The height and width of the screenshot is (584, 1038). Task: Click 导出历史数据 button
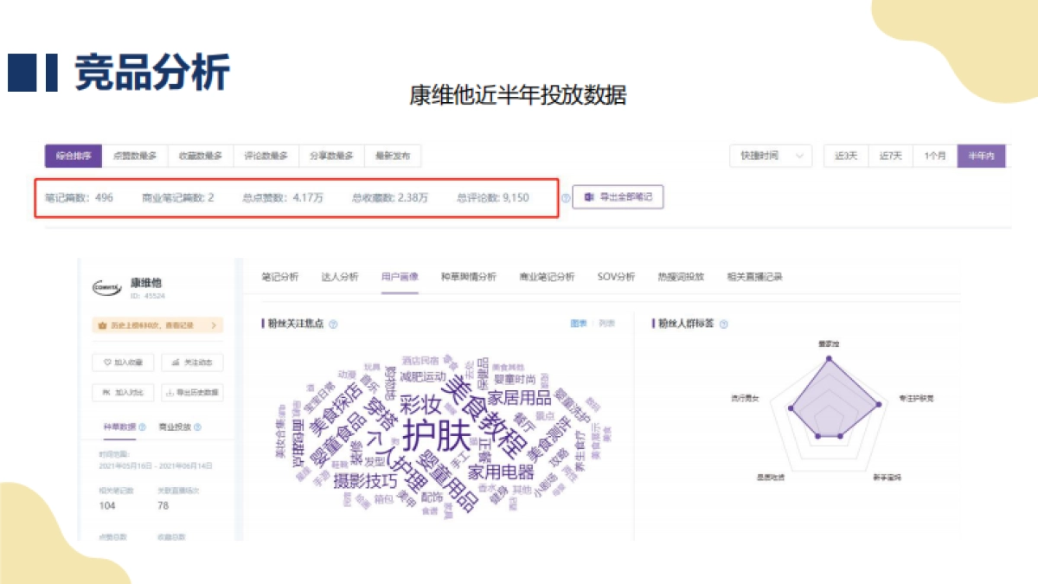(191, 392)
